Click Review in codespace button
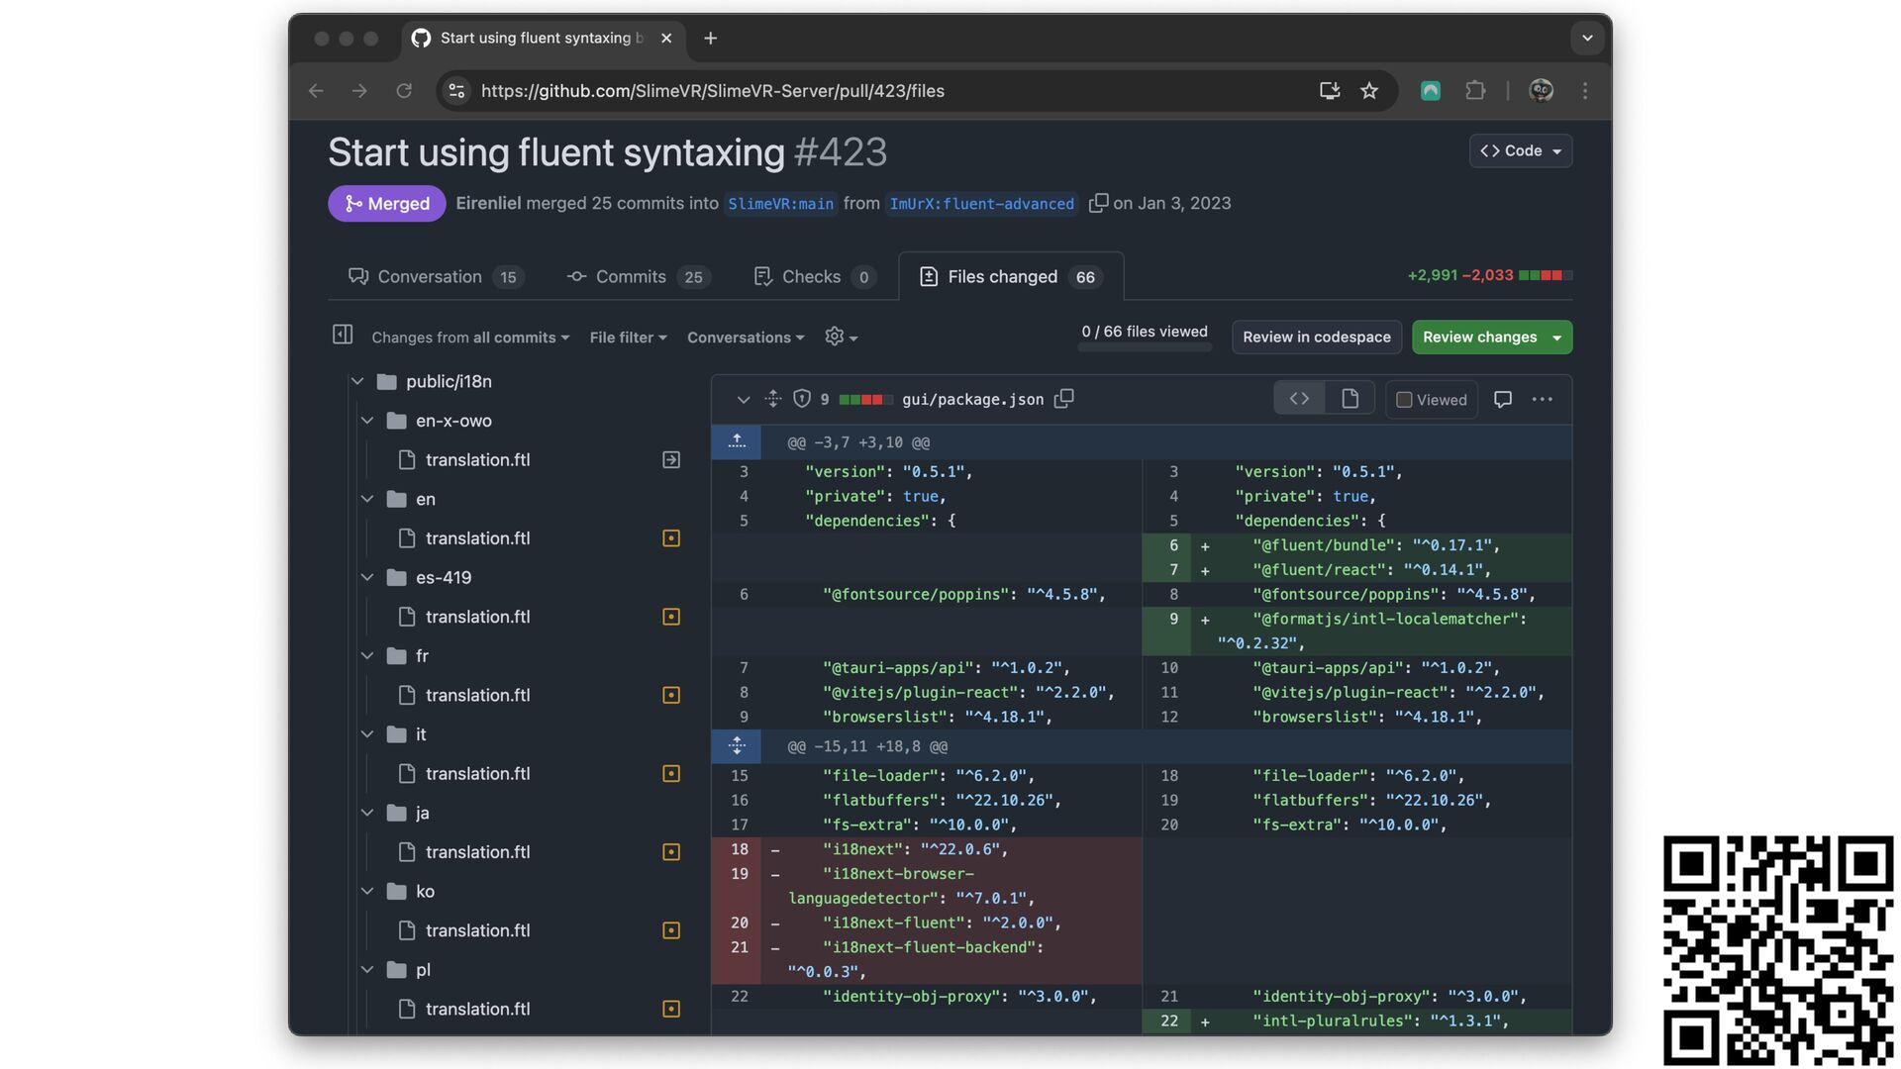 [1316, 338]
